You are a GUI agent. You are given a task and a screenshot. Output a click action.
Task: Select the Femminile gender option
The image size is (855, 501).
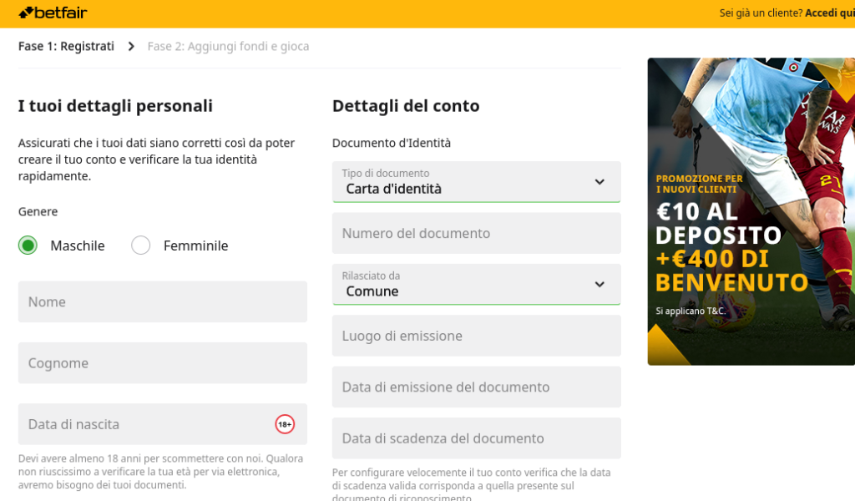[x=140, y=245]
